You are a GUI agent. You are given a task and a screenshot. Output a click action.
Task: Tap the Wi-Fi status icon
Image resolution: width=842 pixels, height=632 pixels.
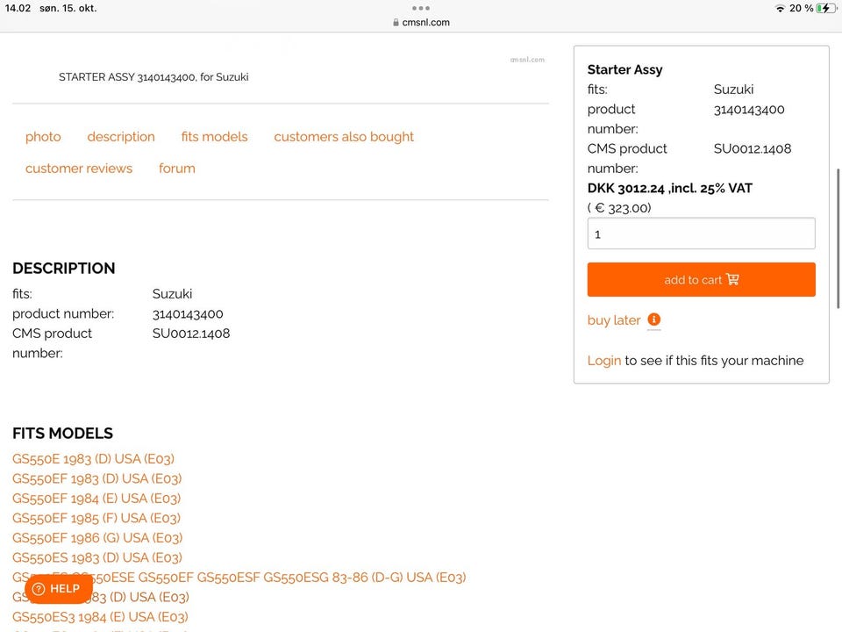(780, 8)
